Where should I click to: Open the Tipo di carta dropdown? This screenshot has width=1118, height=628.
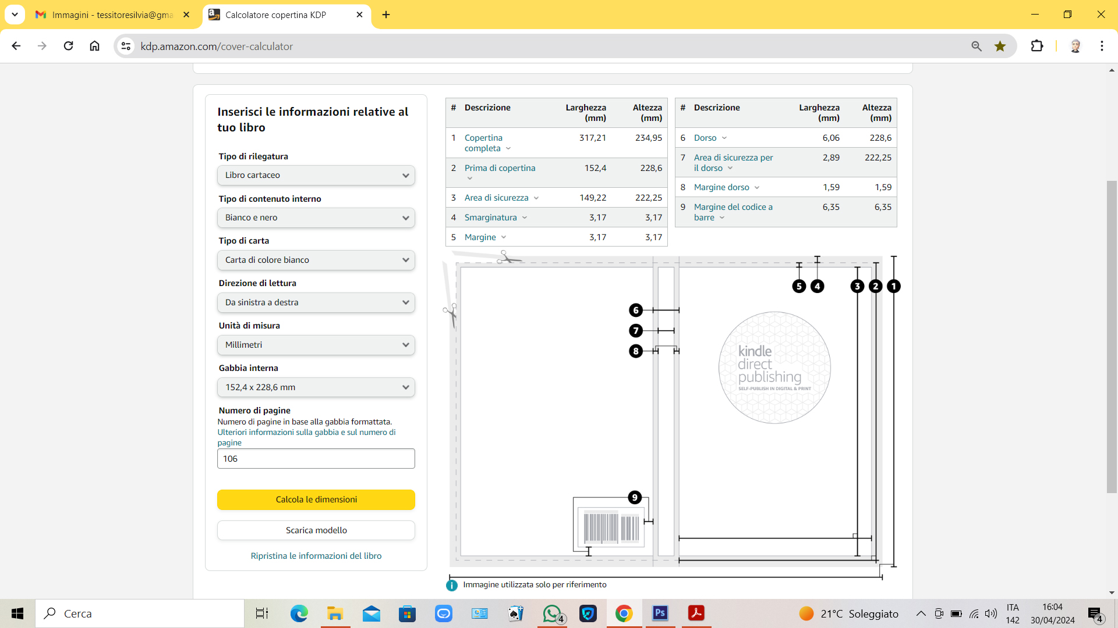316,260
